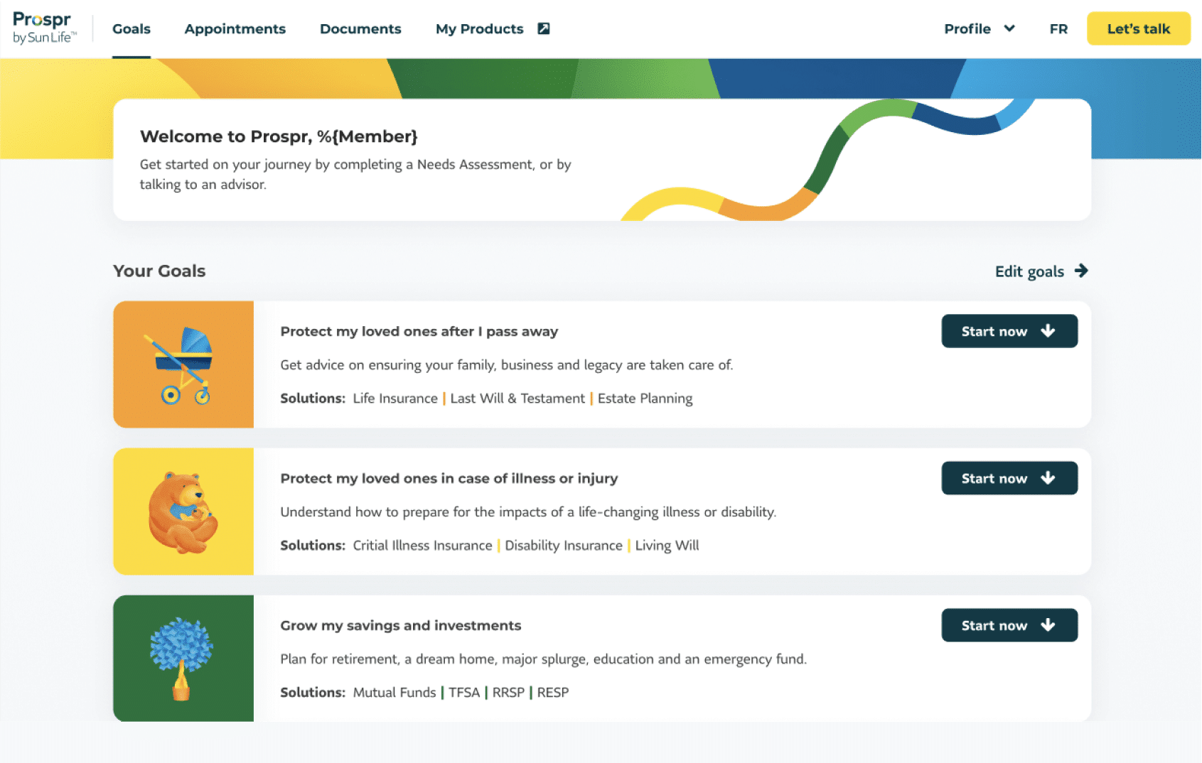Open the Goals tab
The height and width of the screenshot is (763, 1202).
(132, 29)
